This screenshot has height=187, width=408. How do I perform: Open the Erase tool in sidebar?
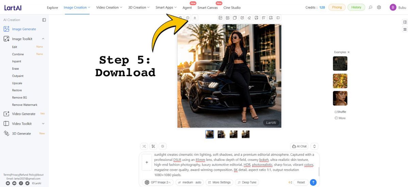(x=16, y=69)
